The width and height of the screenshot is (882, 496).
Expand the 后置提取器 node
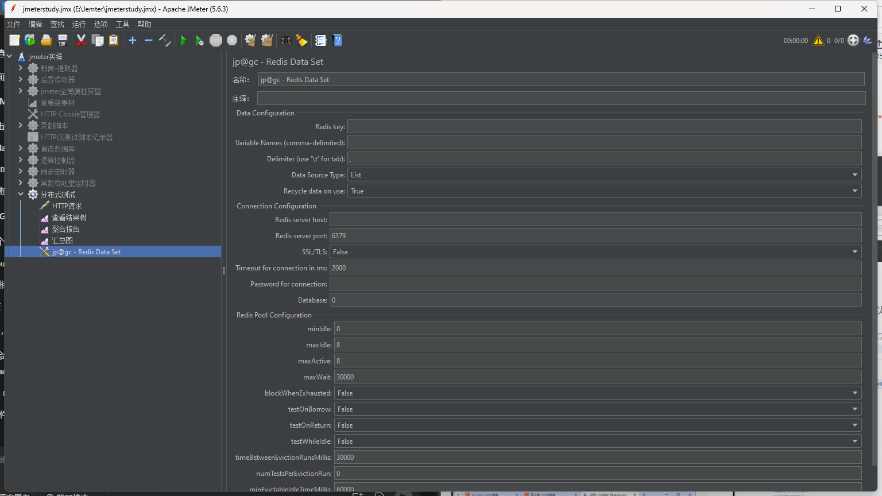click(21, 79)
